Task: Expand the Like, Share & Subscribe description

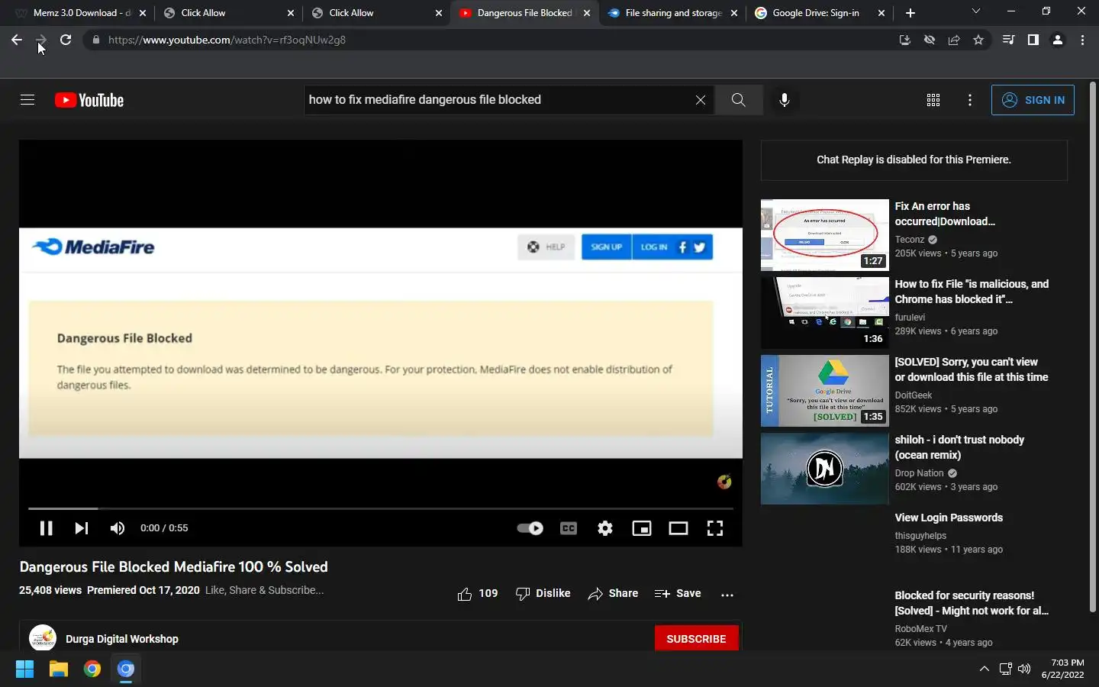Action: coord(264,590)
